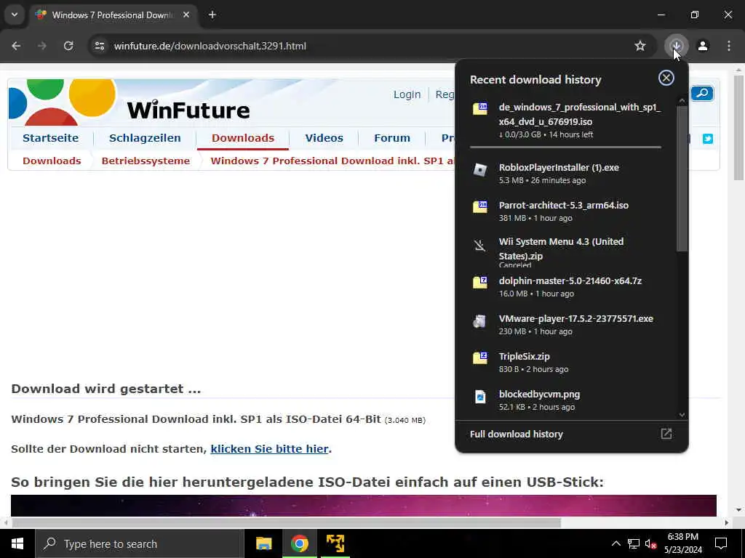
Task: Open the Chrome profile icon
Action: click(x=703, y=46)
